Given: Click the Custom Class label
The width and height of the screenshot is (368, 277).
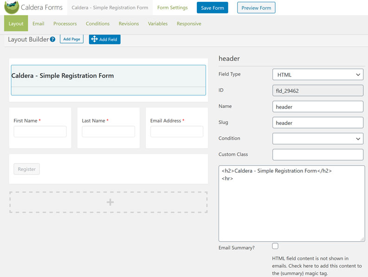Looking at the screenshot, I should pos(233,154).
